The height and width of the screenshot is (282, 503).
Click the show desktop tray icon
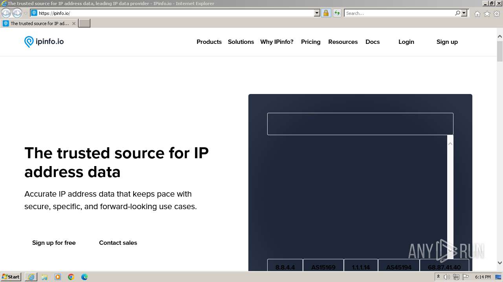tap(498, 277)
